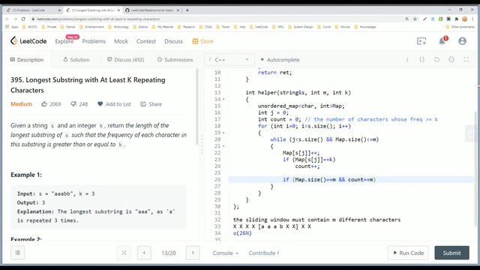The height and width of the screenshot is (270, 480).
Task: Add problem to list heart button
Action: click(x=114, y=104)
